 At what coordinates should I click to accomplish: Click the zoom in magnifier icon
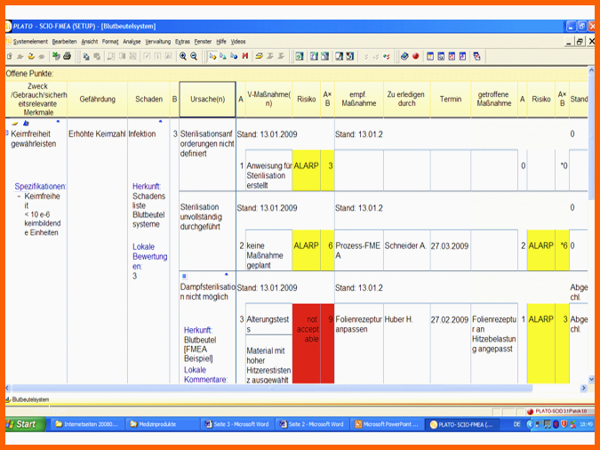point(183,56)
